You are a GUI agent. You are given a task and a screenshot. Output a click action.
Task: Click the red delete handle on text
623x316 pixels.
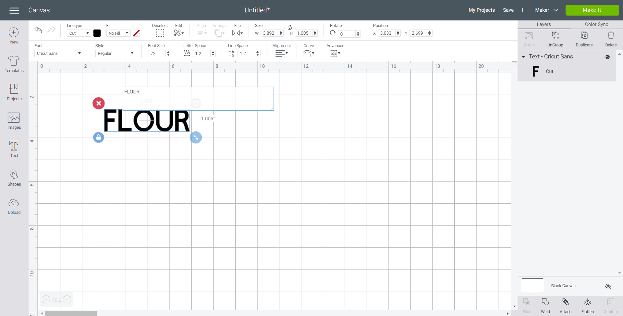[98, 103]
